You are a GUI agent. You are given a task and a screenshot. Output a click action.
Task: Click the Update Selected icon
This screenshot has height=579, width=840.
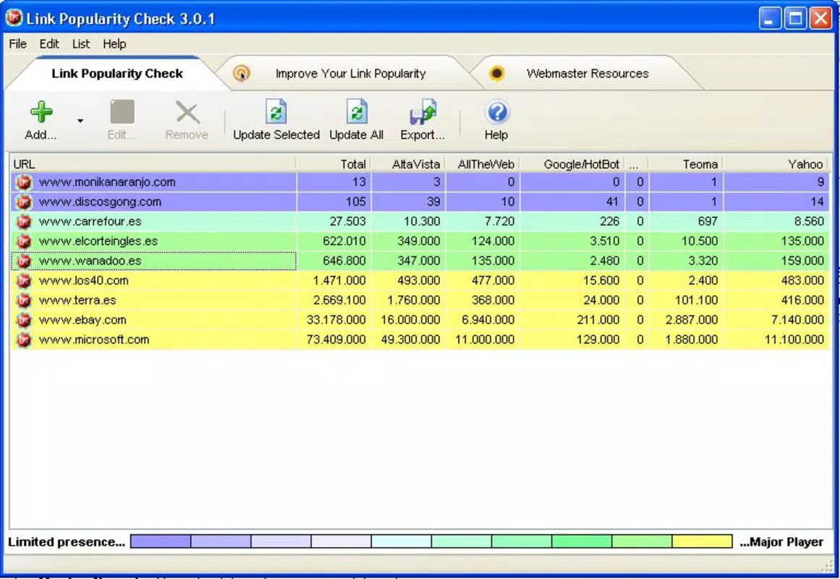click(276, 111)
